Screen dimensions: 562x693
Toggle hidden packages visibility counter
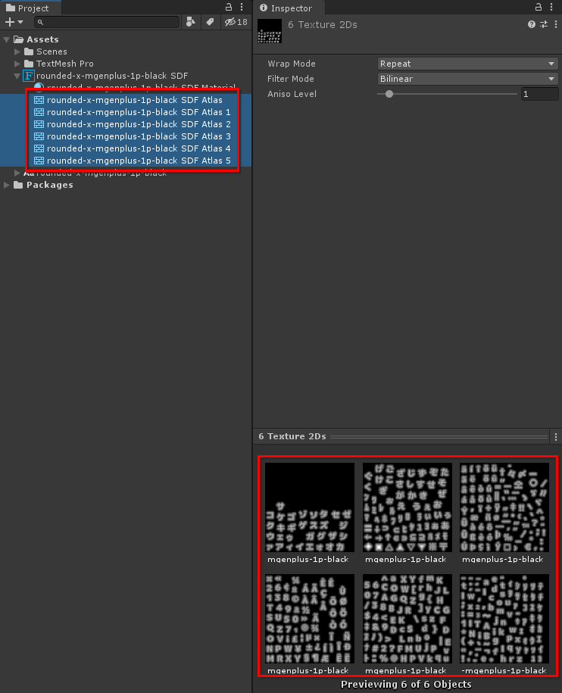tap(236, 22)
